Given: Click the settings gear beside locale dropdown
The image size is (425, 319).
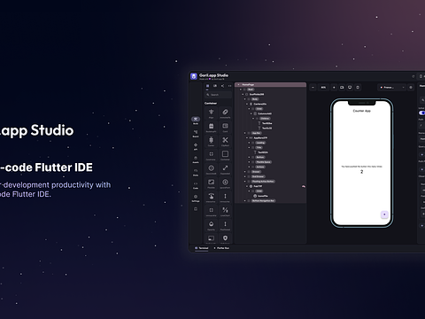Looking at the screenshot, I should [x=411, y=88].
